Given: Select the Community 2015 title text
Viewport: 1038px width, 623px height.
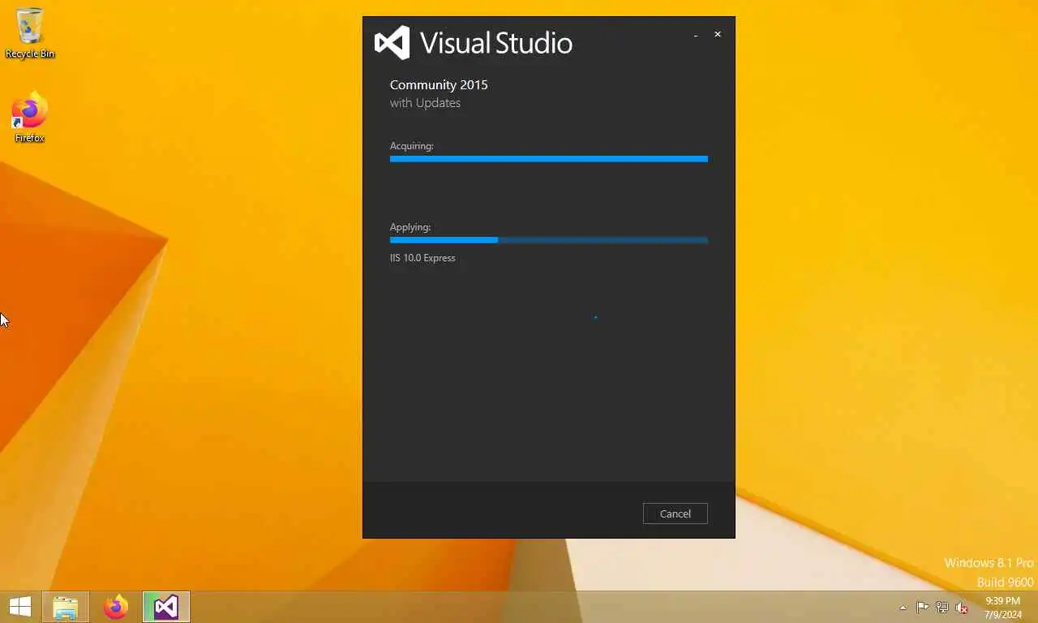Looking at the screenshot, I should pyautogui.click(x=439, y=84).
